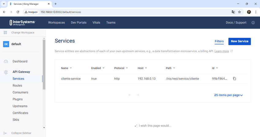Open the Learn more link
Image resolution: width=260 pixels, height=137 pixels.
point(222,51)
